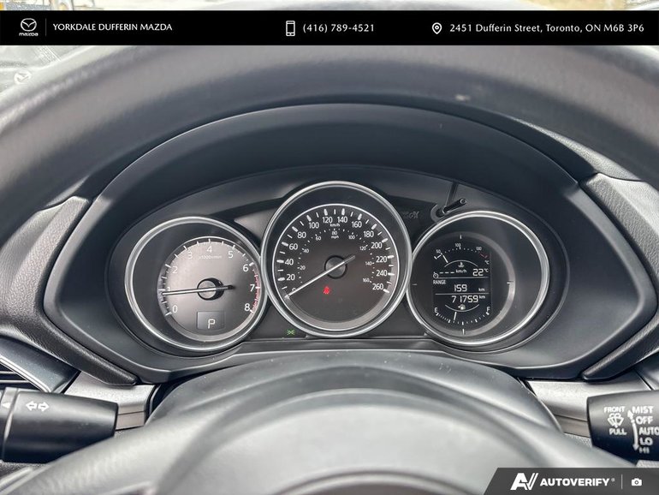Image resolution: width=659 pixels, height=495 pixels.
Task: Click the 22°C outside temperature reading
Action: coord(479,271)
